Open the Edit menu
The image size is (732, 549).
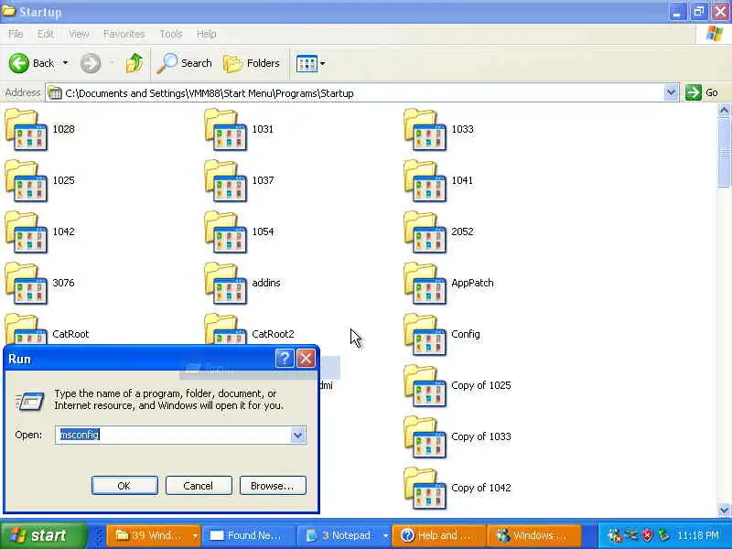pos(45,34)
